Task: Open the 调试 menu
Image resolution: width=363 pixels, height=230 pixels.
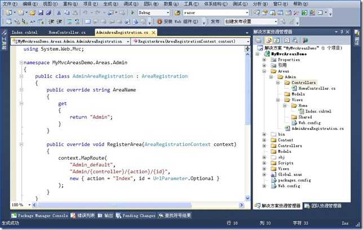Action: [x=131, y=4]
